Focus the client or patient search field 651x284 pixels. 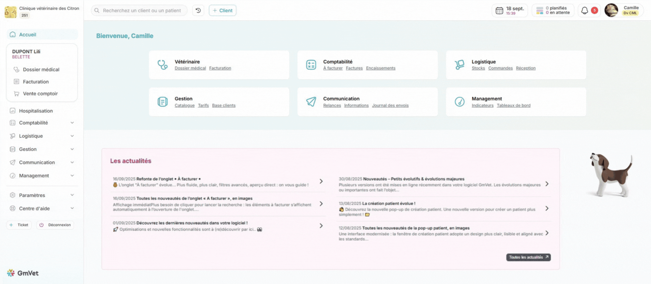tap(142, 10)
